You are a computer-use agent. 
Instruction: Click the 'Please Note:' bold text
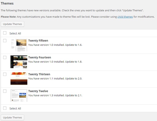click(9, 17)
